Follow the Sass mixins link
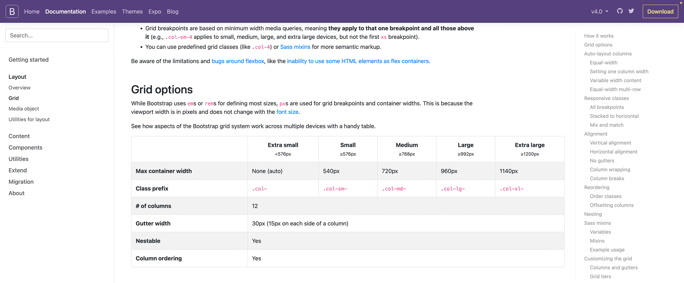The height and width of the screenshot is (283, 684). click(x=295, y=47)
